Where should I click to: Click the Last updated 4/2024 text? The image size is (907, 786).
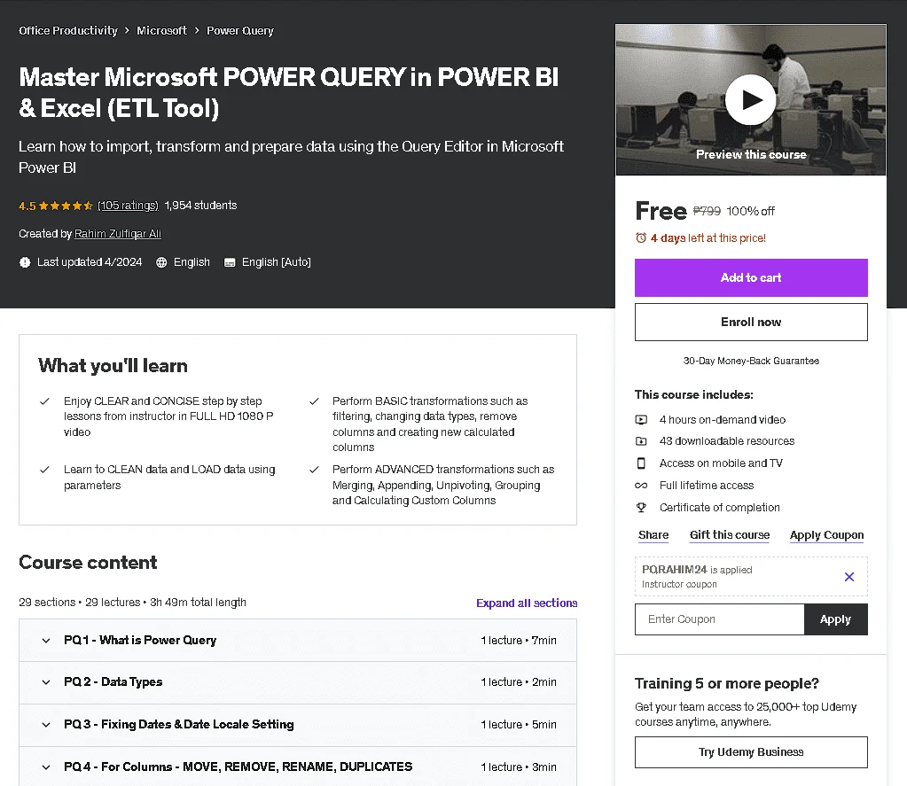pyautogui.click(x=89, y=262)
